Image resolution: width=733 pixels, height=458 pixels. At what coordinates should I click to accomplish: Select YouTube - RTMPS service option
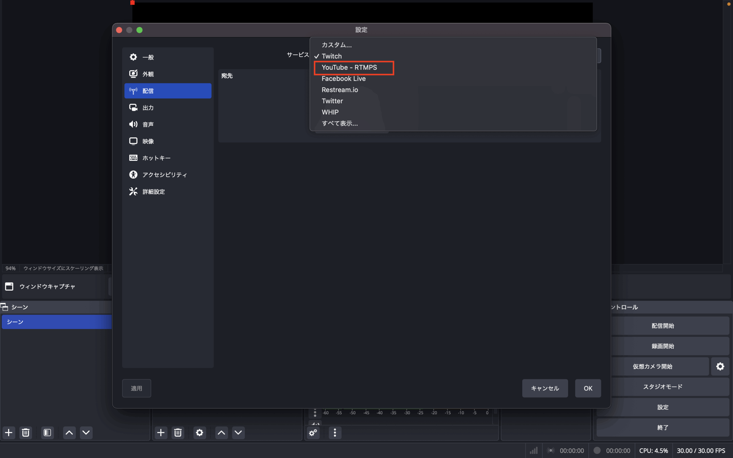click(453, 67)
